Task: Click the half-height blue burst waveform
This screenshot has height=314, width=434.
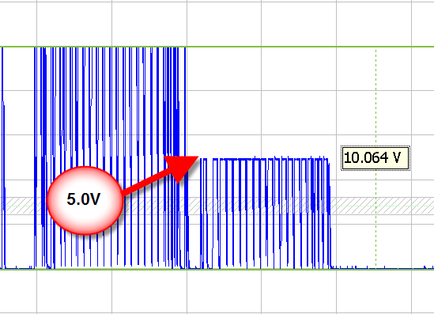Action: (x=265, y=214)
